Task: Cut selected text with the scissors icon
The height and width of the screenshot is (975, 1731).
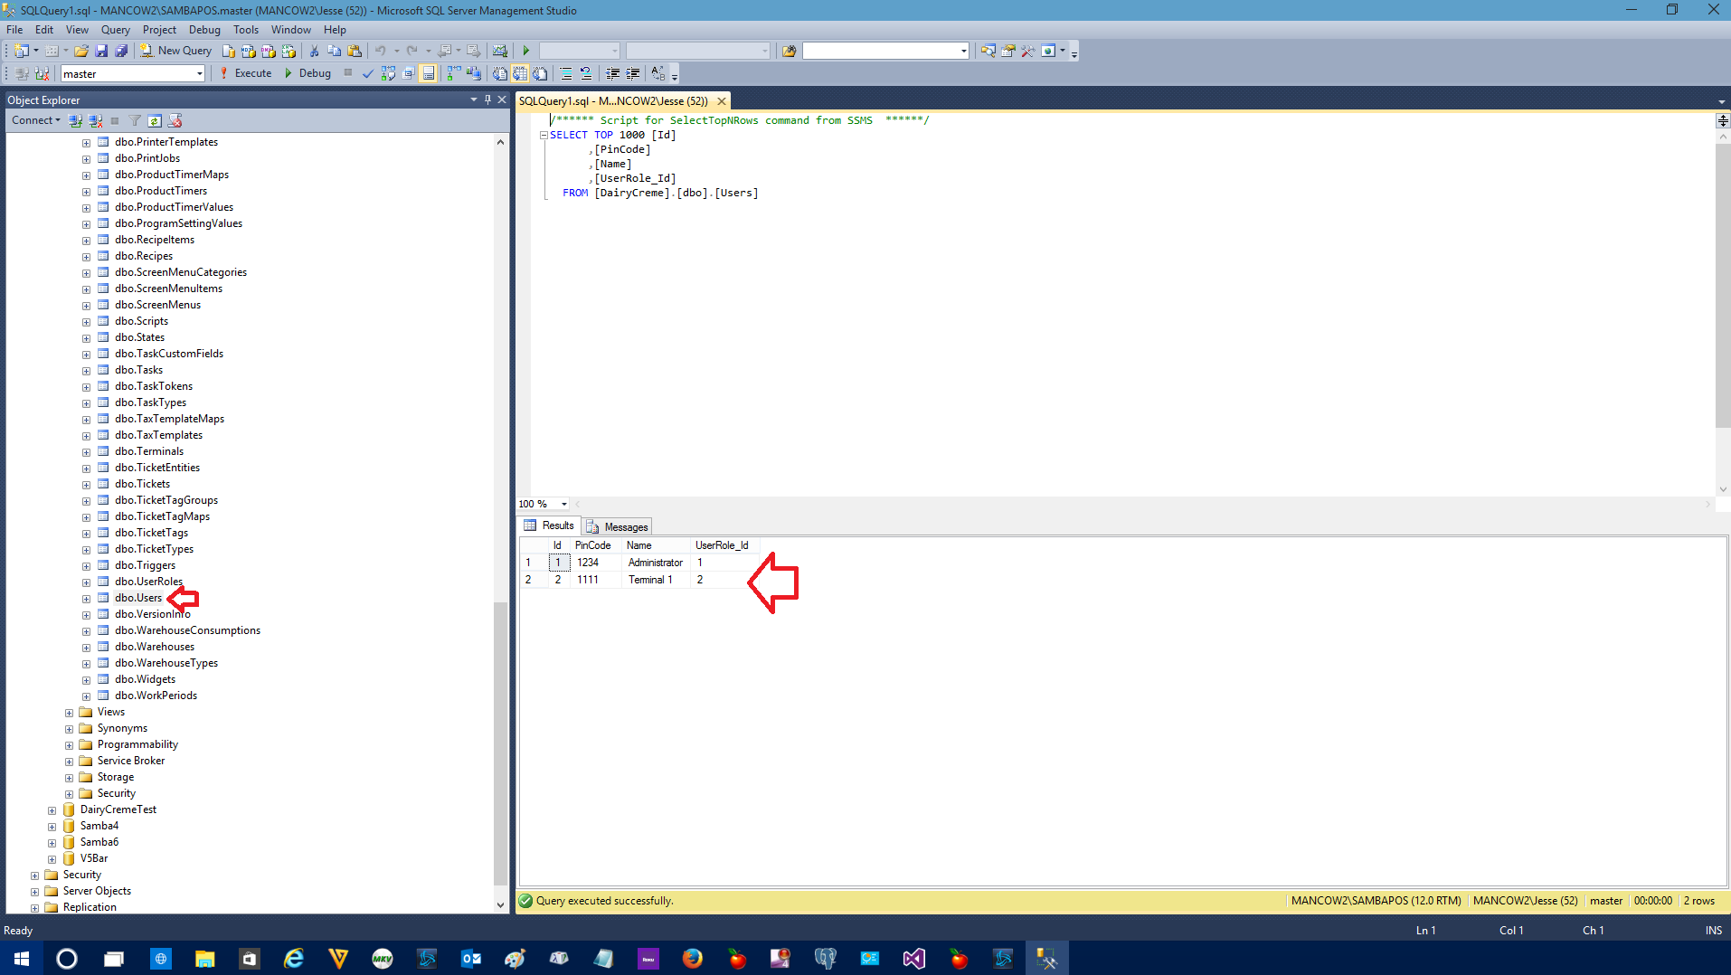Action: coord(314,51)
